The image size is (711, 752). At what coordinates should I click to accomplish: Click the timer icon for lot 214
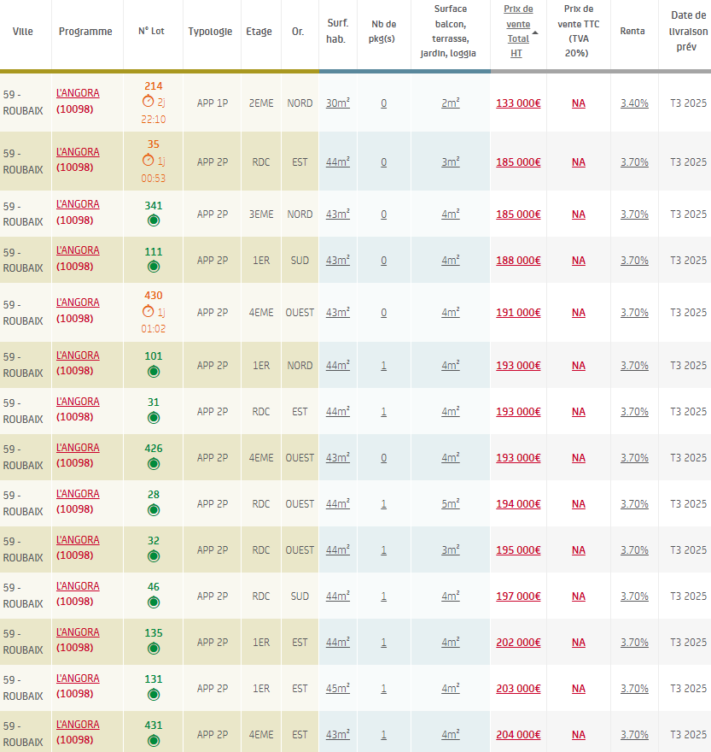(148, 101)
